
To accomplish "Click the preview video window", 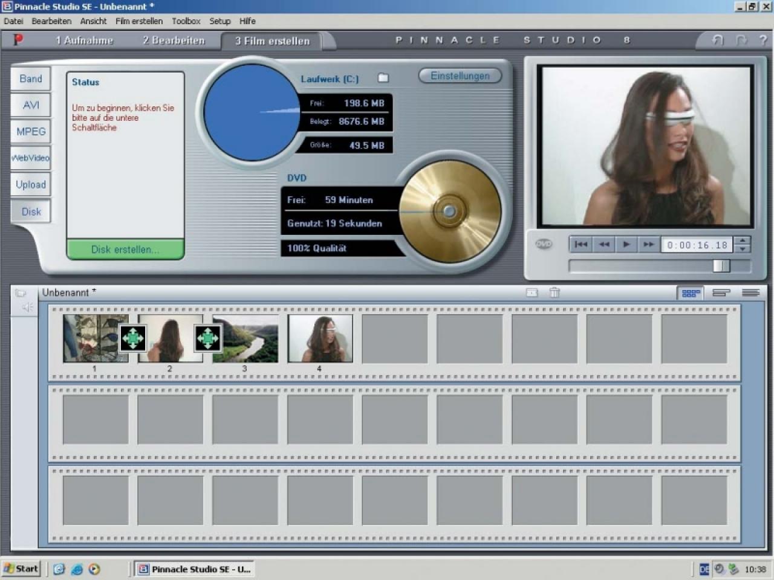I will click(x=646, y=146).
